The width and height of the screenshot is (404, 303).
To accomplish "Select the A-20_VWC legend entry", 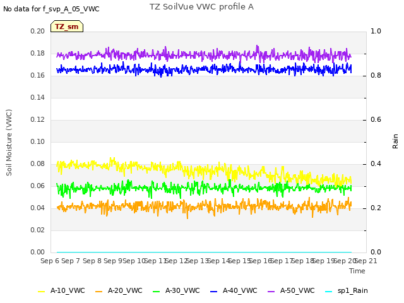I will (119, 290).
